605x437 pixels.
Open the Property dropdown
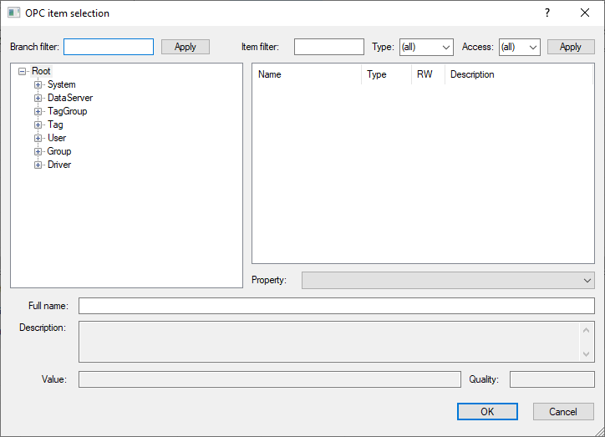click(x=448, y=280)
